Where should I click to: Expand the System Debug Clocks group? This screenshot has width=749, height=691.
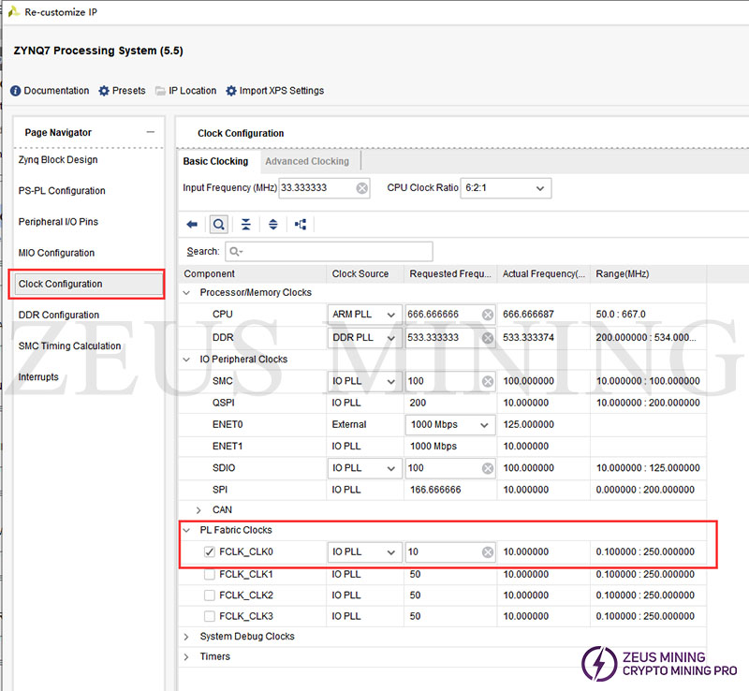coord(186,637)
